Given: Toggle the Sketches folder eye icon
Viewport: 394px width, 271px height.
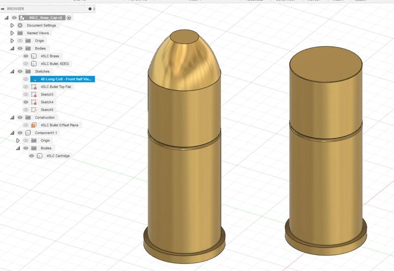Looking at the screenshot, I should coord(20,71).
